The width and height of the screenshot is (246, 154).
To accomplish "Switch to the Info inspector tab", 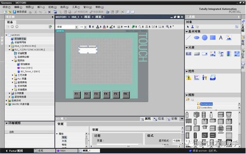I will pos(159,119).
